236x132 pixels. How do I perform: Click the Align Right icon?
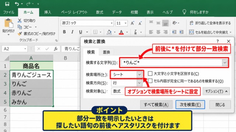point(166,32)
